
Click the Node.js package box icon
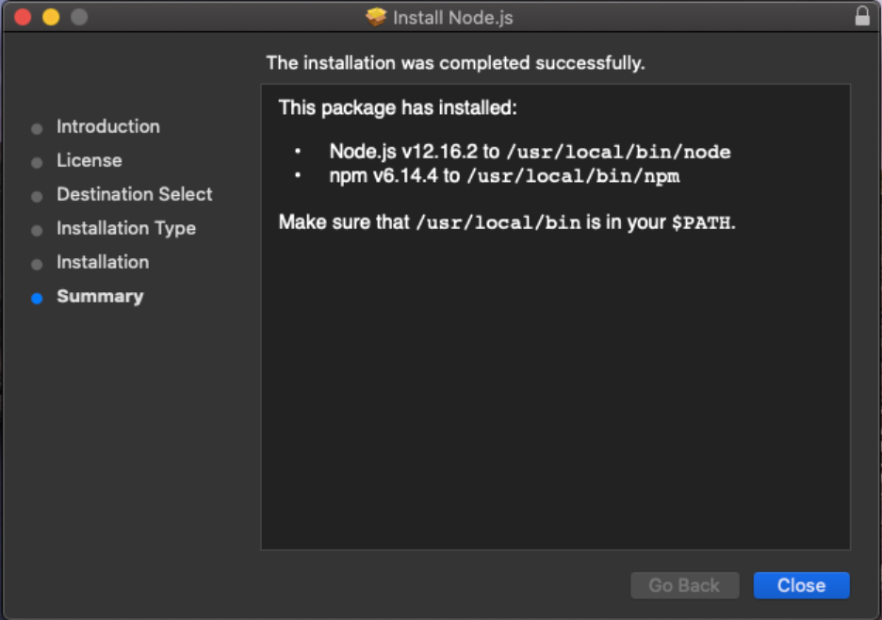(x=376, y=17)
